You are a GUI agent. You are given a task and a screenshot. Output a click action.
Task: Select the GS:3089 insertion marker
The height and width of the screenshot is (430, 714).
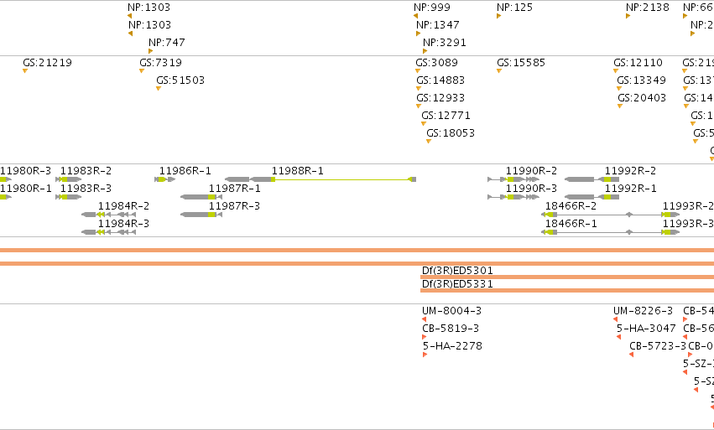[x=418, y=71]
